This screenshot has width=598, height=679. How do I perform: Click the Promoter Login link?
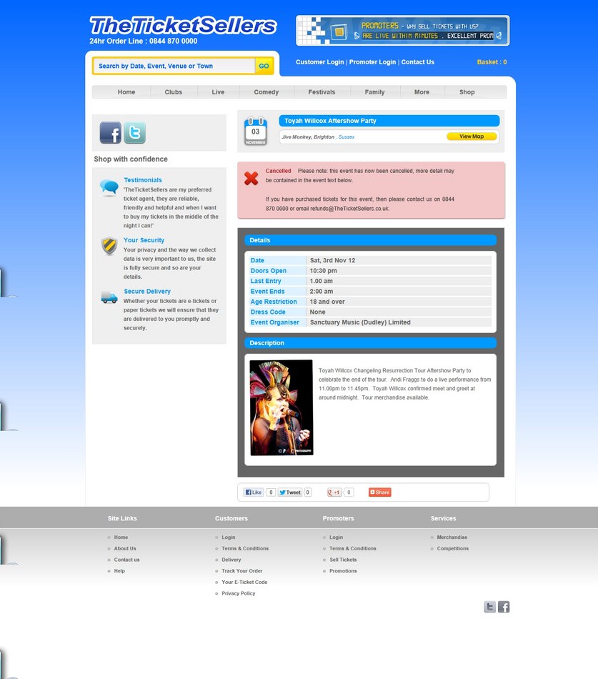coord(372,62)
